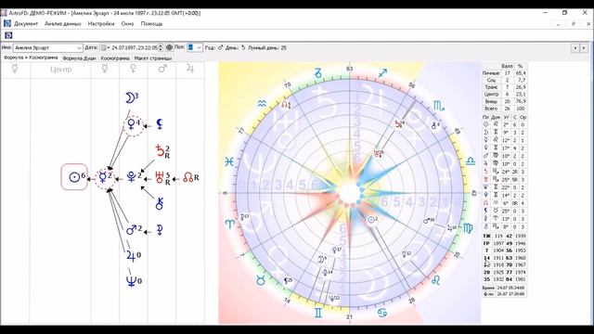
Task: Click the Mercury column header above the Центр header
Action: tap(15, 69)
